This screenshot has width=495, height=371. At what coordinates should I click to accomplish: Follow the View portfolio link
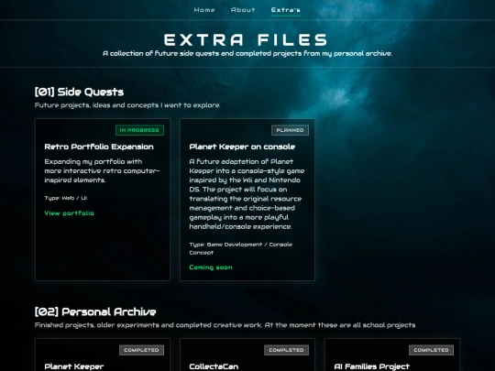click(69, 213)
